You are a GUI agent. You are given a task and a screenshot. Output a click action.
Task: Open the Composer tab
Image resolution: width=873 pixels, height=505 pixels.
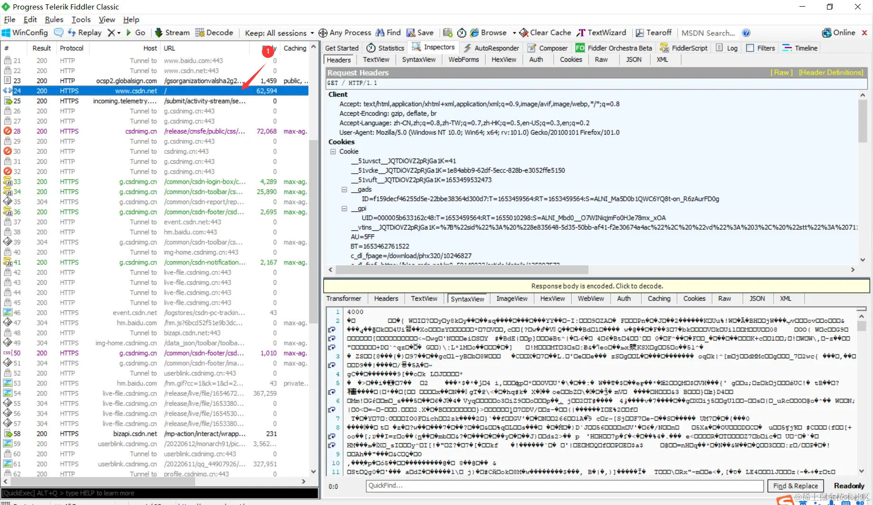(x=548, y=48)
